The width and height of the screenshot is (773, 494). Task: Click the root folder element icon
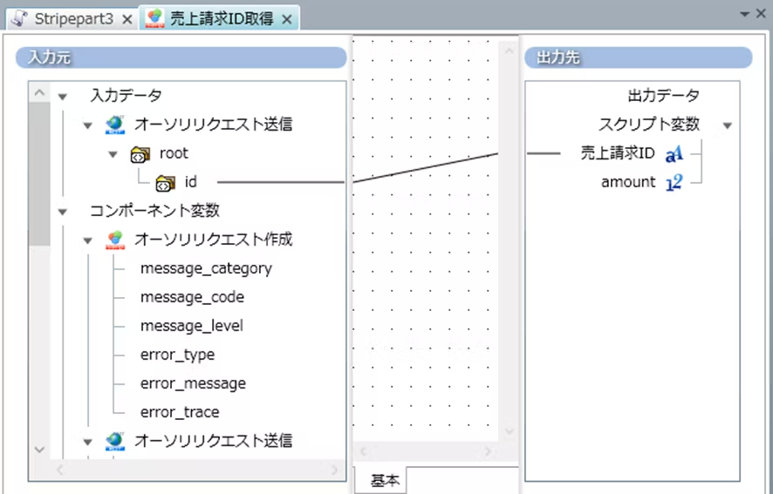point(139,154)
